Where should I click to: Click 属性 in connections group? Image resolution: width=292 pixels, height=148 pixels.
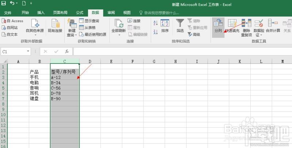pyautogui.click(x=134, y=28)
